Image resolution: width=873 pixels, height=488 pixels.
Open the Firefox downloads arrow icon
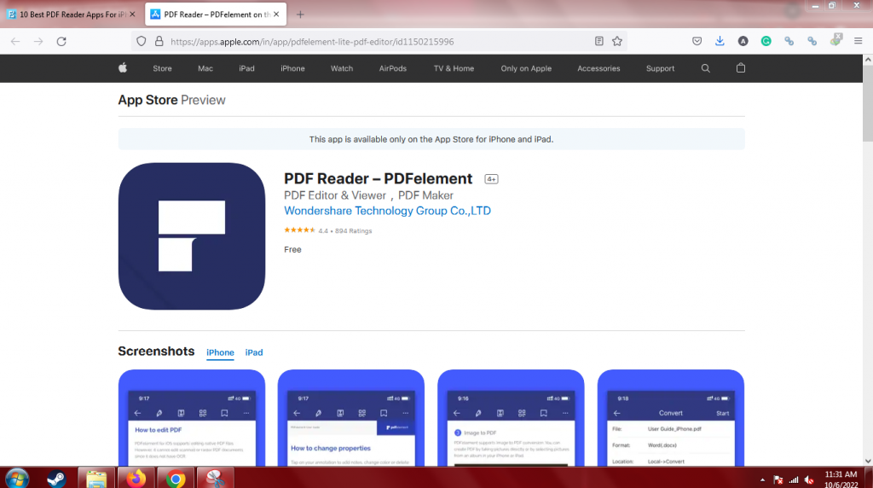pos(720,41)
